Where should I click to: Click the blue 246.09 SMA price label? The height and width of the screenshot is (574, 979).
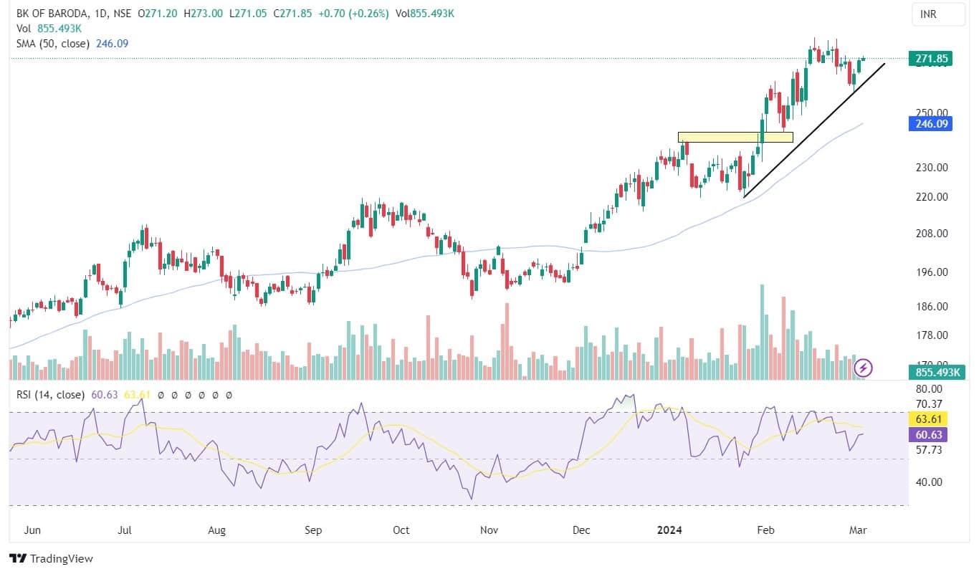[930, 124]
